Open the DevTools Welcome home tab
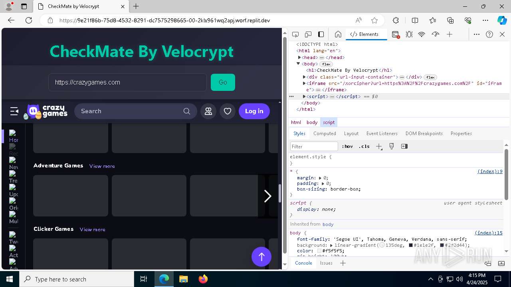The image size is (511, 287). 338,34
